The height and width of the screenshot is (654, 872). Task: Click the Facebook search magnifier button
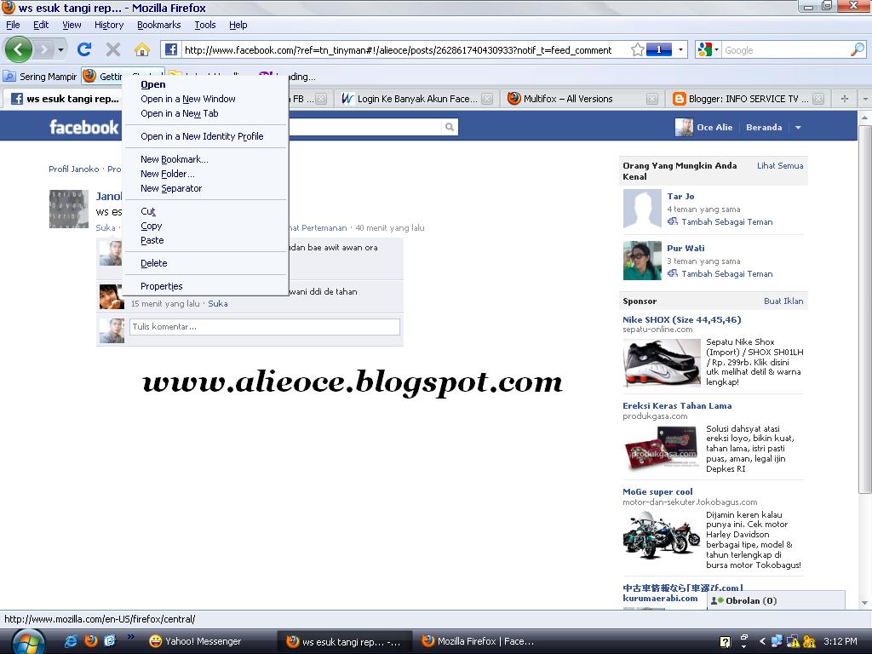coord(450,128)
